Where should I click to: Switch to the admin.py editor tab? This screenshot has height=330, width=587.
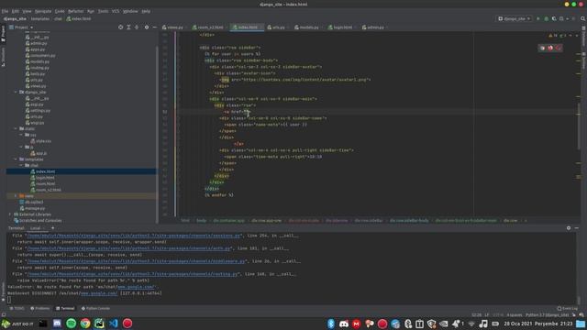(x=373, y=27)
